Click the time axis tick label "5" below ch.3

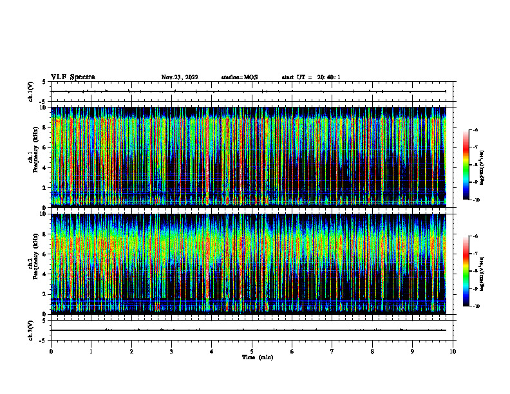[x=252, y=352]
